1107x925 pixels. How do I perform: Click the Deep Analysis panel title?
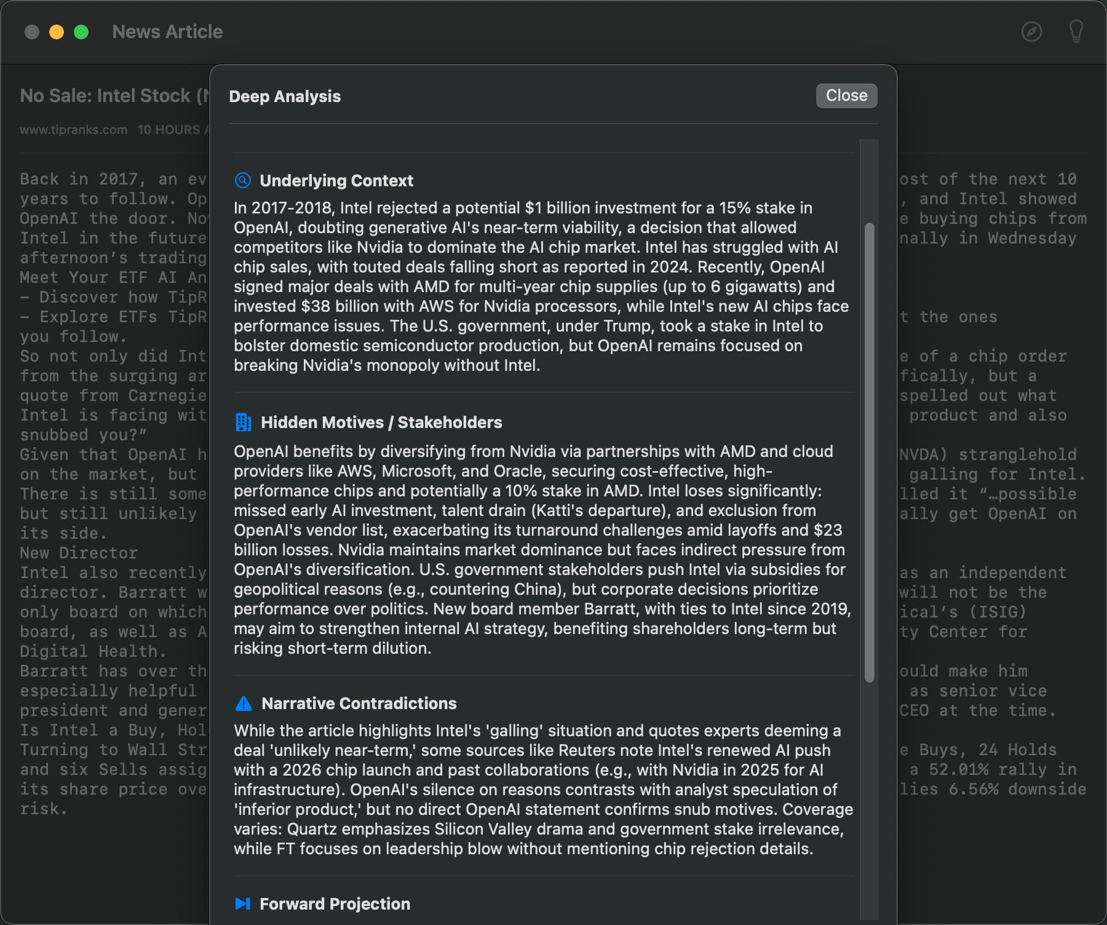coord(285,97)
